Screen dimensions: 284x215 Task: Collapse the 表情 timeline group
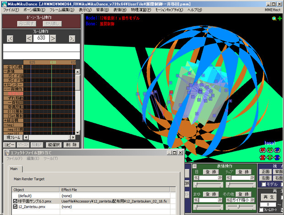(x=5, y=72)
